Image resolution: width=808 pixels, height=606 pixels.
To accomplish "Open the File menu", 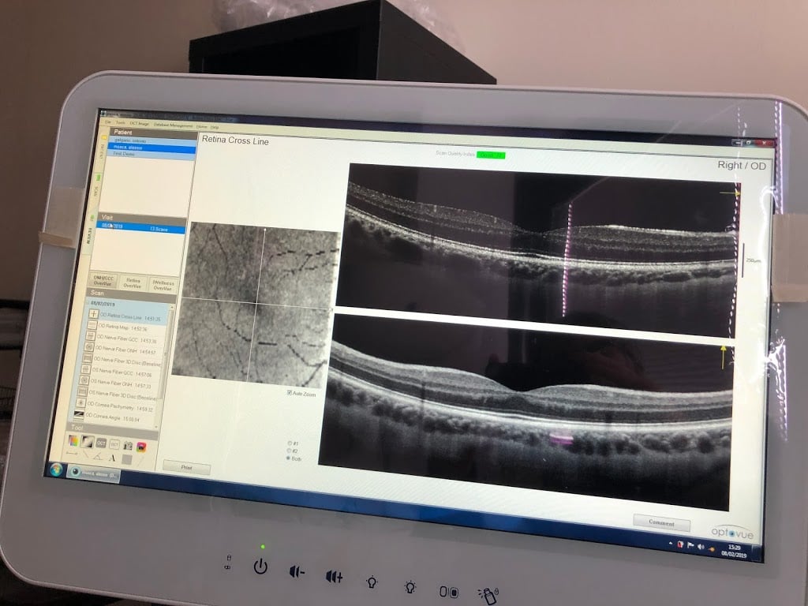I will tap(107, 122).
